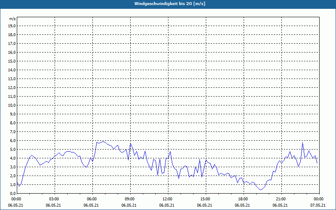Select the 17,0 y-axis label
This screenshot has height=210, width=336.
pos(12,44)
